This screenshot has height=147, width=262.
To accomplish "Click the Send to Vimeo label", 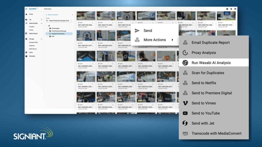I will pos(204,103).
